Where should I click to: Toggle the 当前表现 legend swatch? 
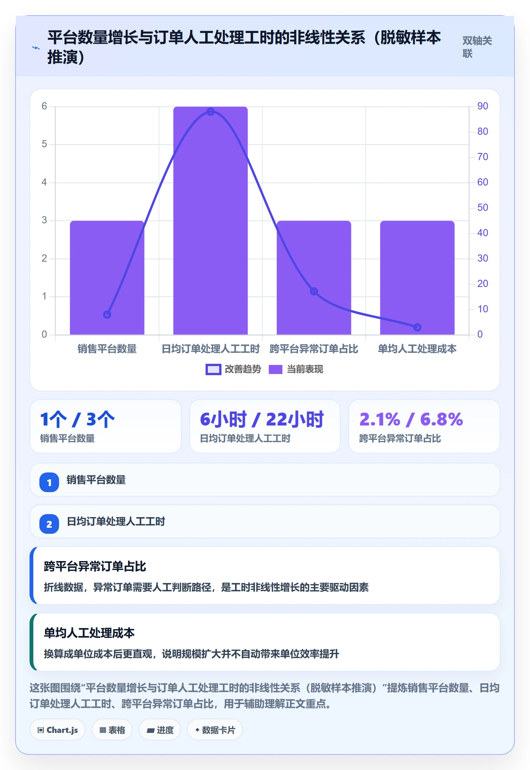[x=275, y=369]
